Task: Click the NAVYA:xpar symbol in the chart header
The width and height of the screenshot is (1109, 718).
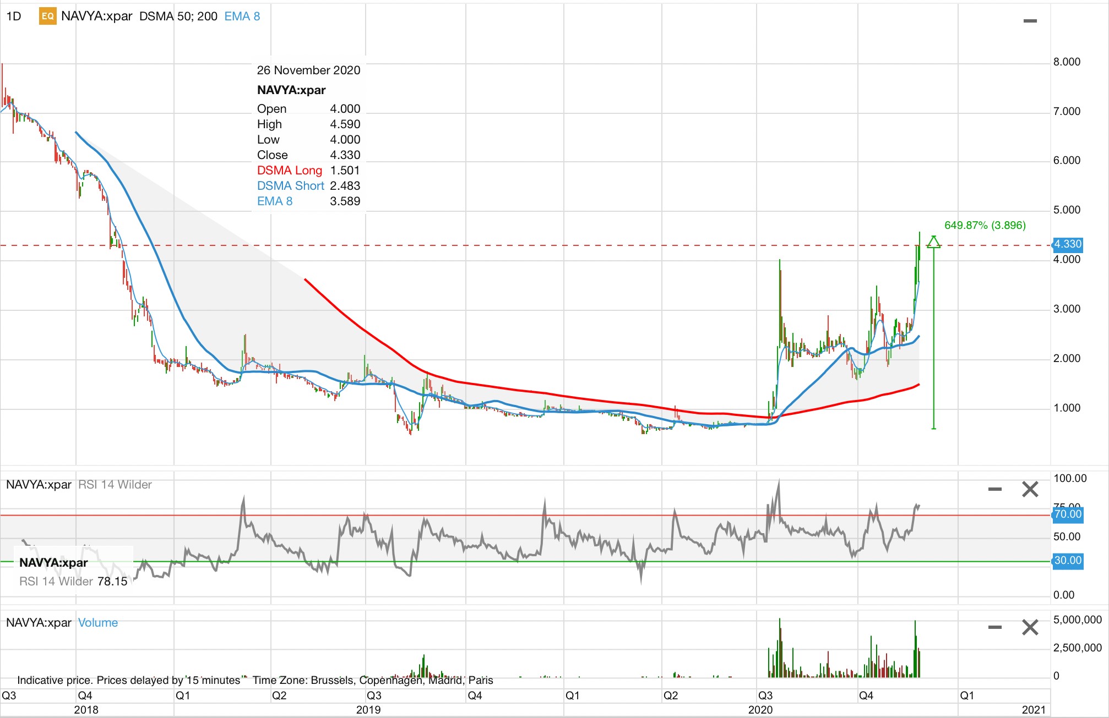Action: [96, 16]
